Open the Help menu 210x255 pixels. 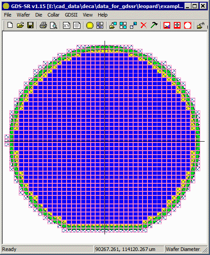point(102,15)
